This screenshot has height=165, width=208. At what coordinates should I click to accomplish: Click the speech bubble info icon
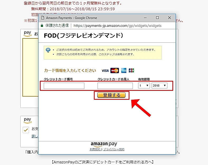pyautogui.click(x=48, y=50)
